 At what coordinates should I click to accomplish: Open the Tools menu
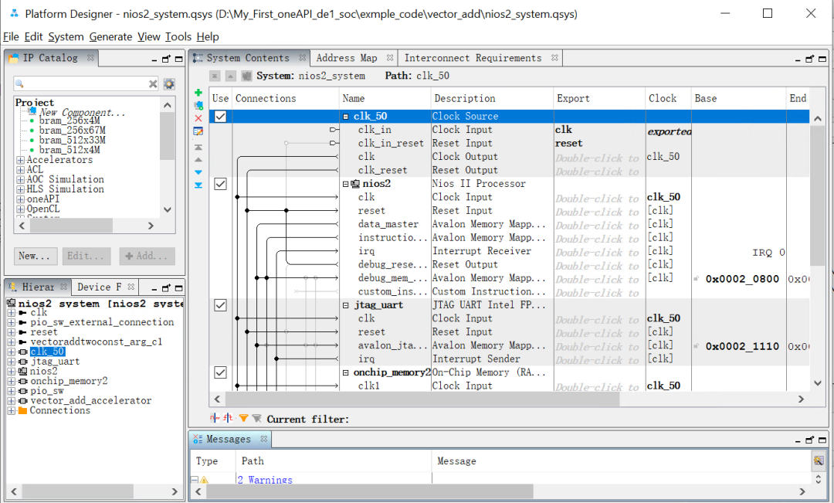[x=178, y=37]
